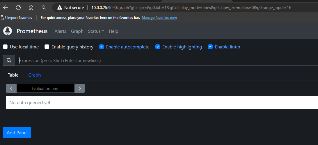Image resolution: width=318 pixels, height=145 pixels.
Task: Click the browser back arrow
Action: click(6, 8)
